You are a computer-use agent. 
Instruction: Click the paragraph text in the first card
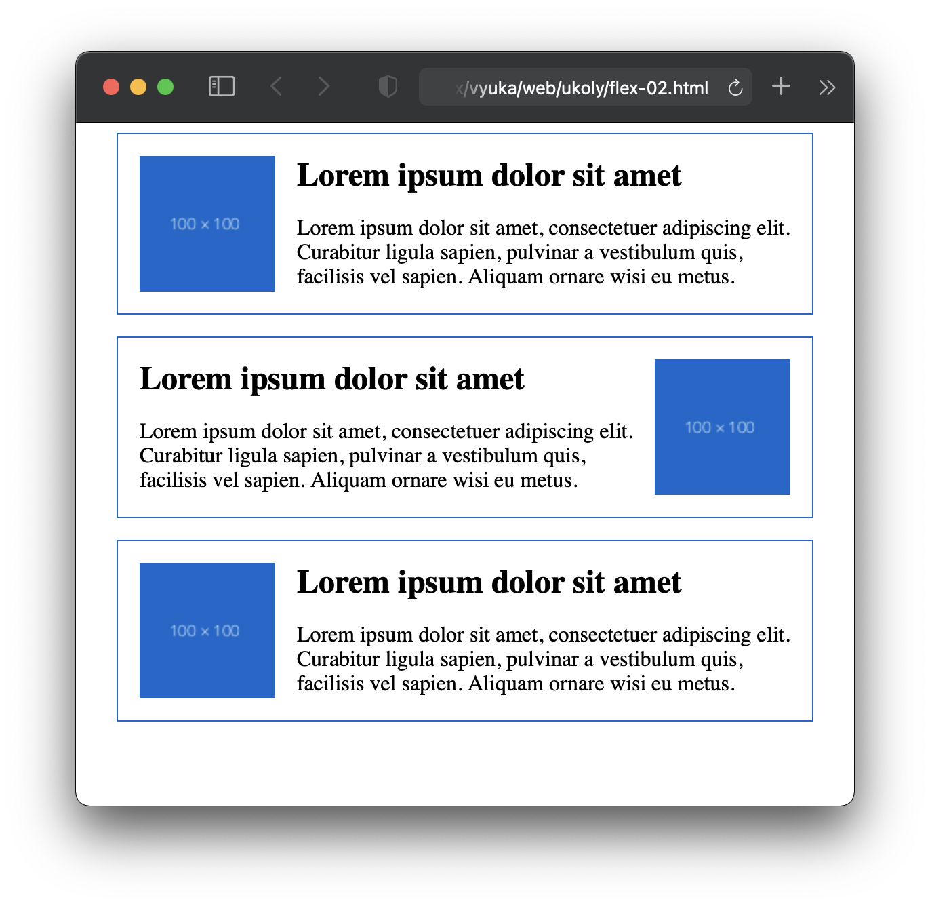click(x=544, y=252)
